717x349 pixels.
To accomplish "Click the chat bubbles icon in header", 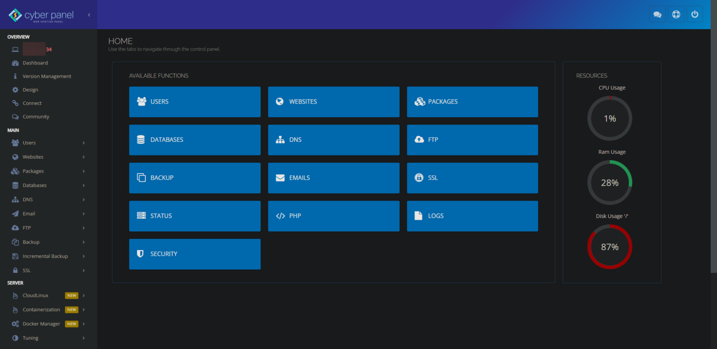I will click(657, 14).
